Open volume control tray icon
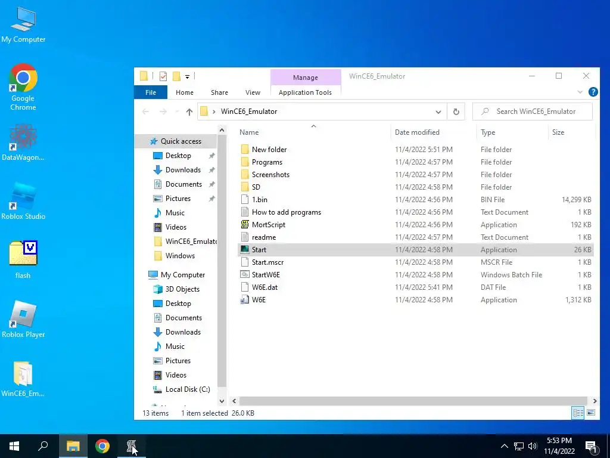 click(533, 446)
